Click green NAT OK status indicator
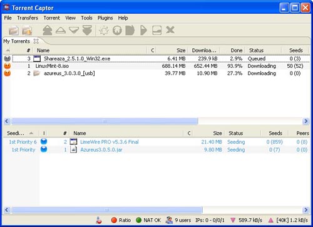 (x=139, y=220)
